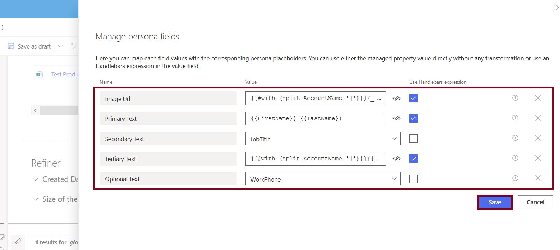Click the Refiner heading
The height and width of the screenshot is (250, 560).
tap(46, 163)
